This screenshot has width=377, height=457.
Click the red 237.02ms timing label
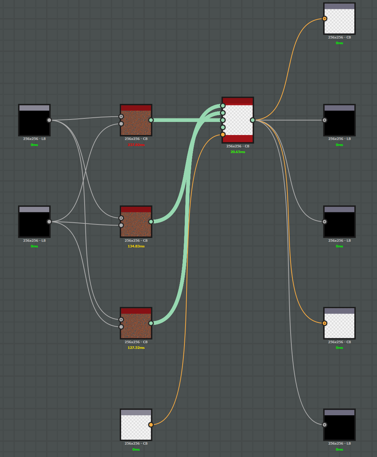pyautogui.click(x=136, y=145)
